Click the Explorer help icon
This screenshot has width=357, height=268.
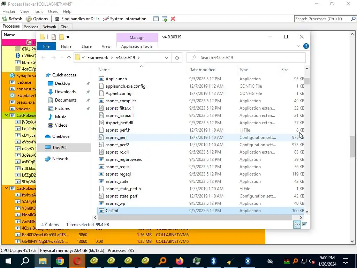[x=306, y=46]
